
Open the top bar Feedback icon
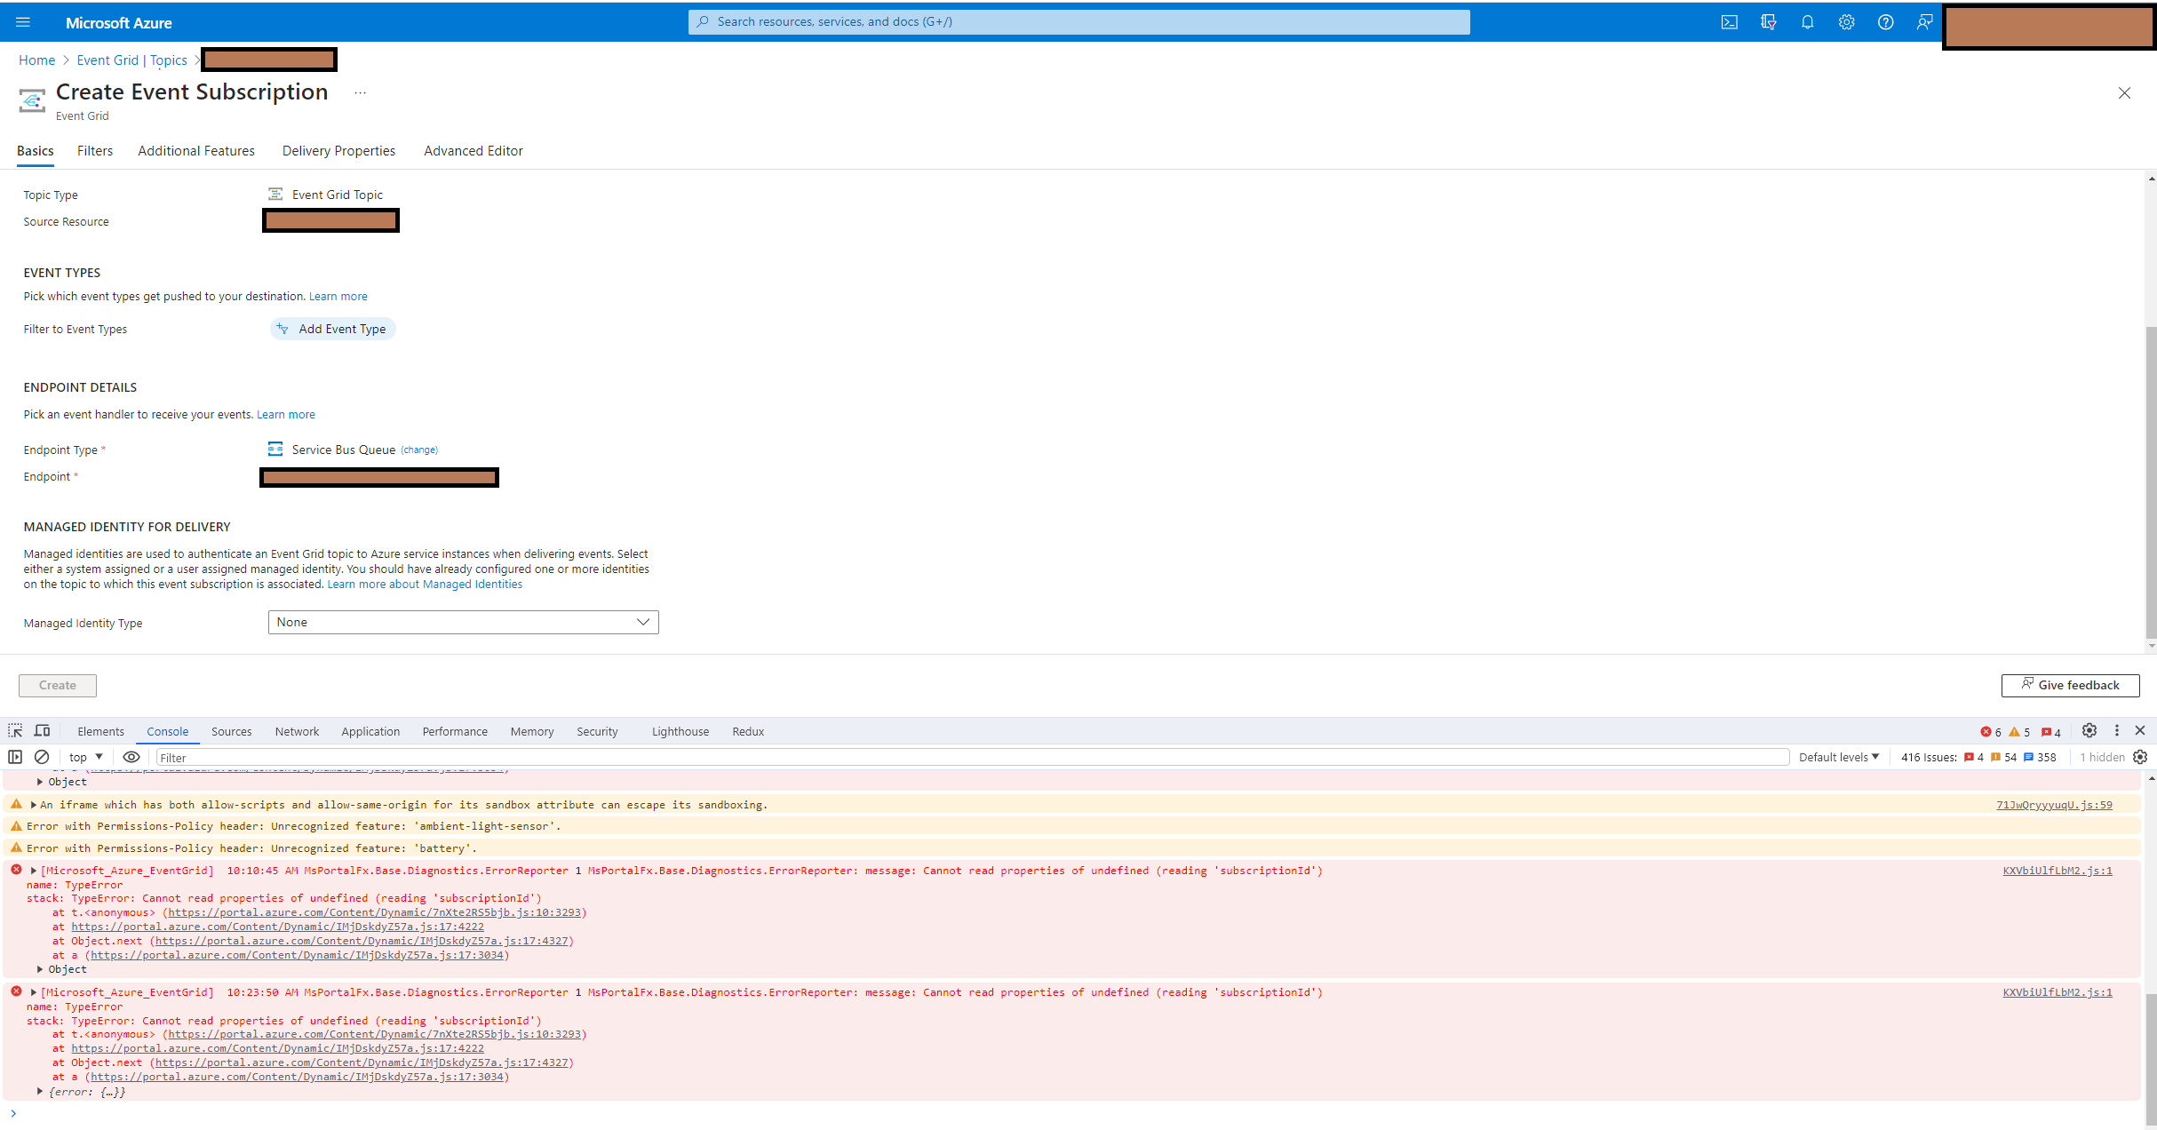coord(1924,22)
